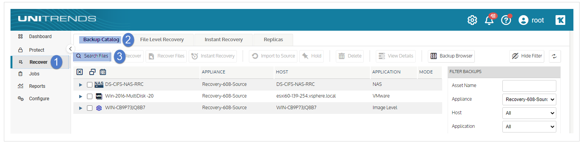Expand the Win-2016-MultiDisk -20 row
The height and width of the screenshot is (150, 587).
81,96
